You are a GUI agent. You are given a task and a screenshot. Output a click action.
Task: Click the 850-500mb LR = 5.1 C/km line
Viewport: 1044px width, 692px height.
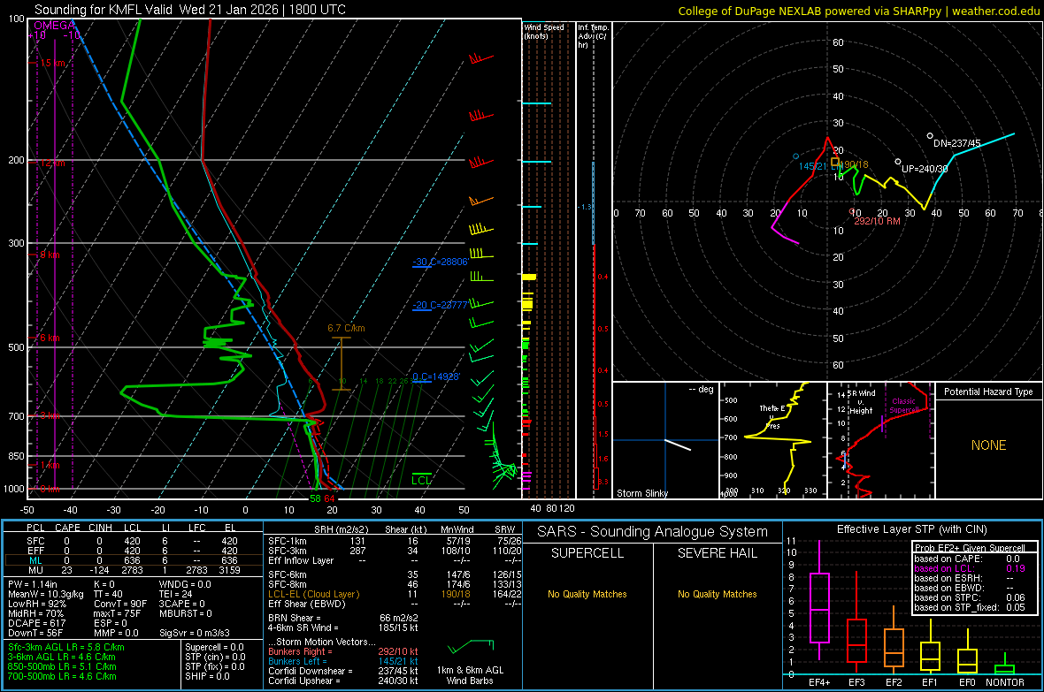coord(62,666)
